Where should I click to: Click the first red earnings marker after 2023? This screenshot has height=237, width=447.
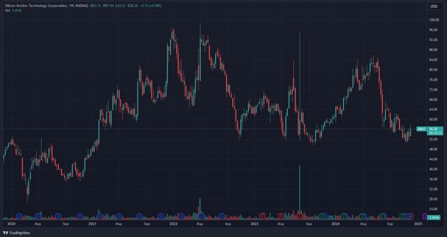263,216
